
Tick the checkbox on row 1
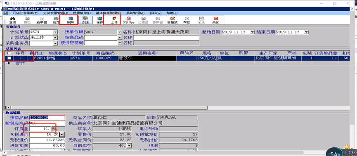click(9, 58)
